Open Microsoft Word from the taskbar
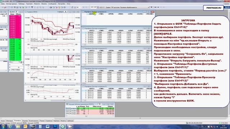 point(47,126)
